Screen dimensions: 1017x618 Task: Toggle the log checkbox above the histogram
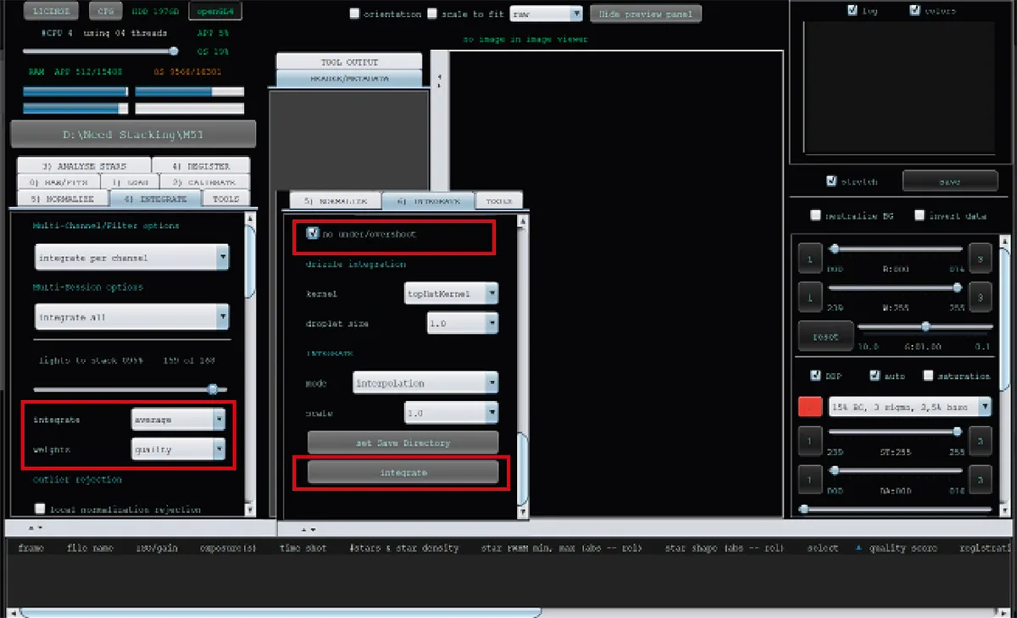(x=852, y=11)
